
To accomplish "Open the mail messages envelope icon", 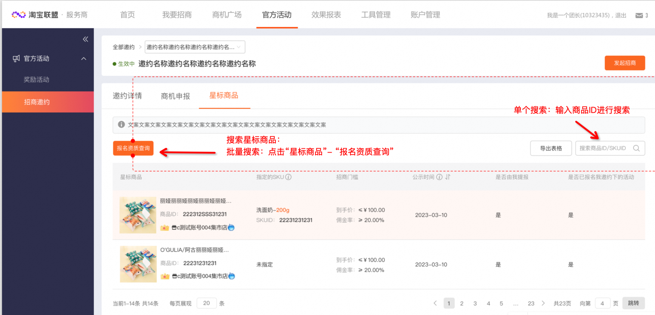I will [639, 15].
